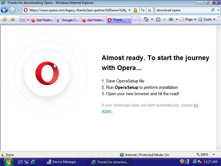Click '3. Open your new browser' text
Screen dimensions: 221x166
[140, 94]
